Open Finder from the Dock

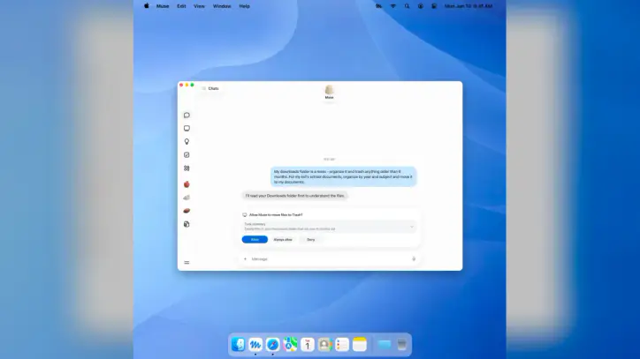238,344
